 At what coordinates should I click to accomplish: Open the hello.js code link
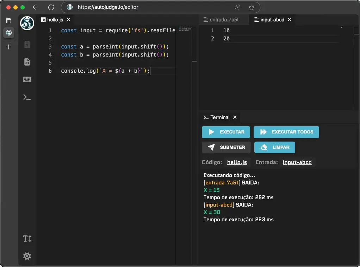237,162
